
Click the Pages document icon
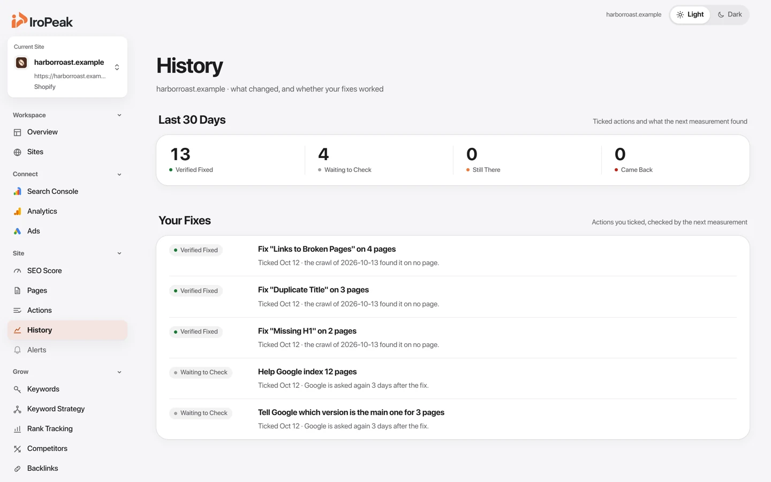click(17, 291)
